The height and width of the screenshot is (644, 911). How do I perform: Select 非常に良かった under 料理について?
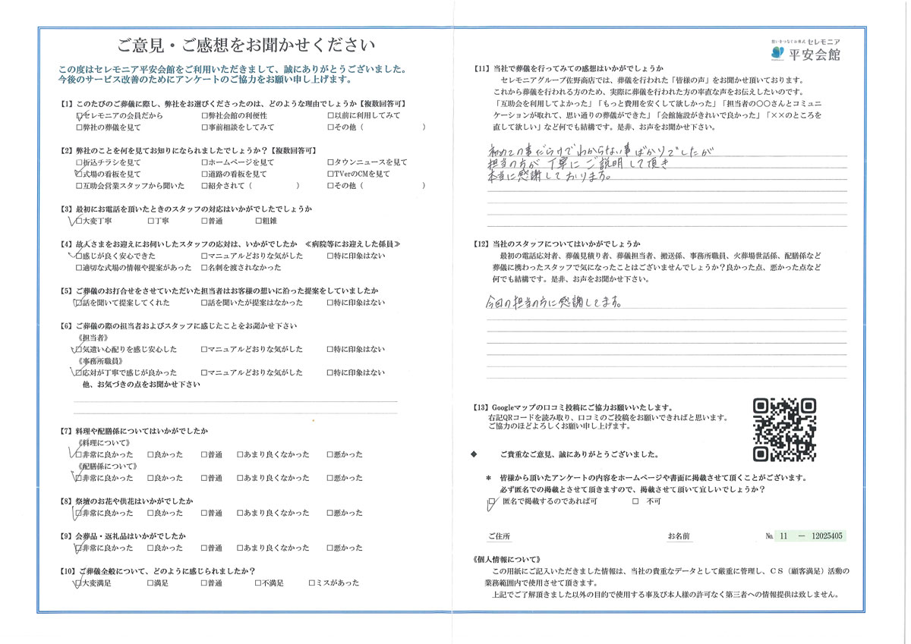pyautogui.click(x=79, y=455)
